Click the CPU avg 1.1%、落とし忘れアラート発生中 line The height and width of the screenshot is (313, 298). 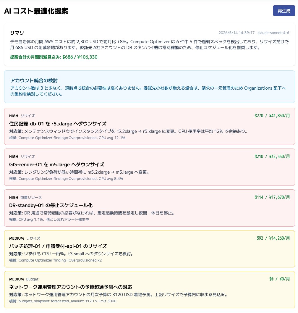(x=49, y=220)
